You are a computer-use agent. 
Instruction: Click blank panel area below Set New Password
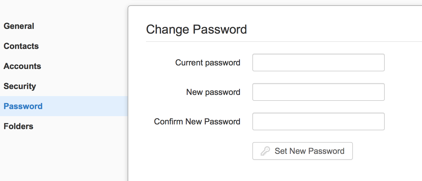[x=275, y=171]
